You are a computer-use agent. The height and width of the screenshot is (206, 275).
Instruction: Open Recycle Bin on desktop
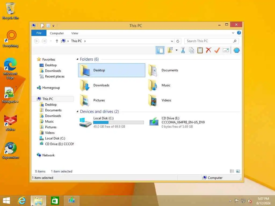click(x=10, y=11)
